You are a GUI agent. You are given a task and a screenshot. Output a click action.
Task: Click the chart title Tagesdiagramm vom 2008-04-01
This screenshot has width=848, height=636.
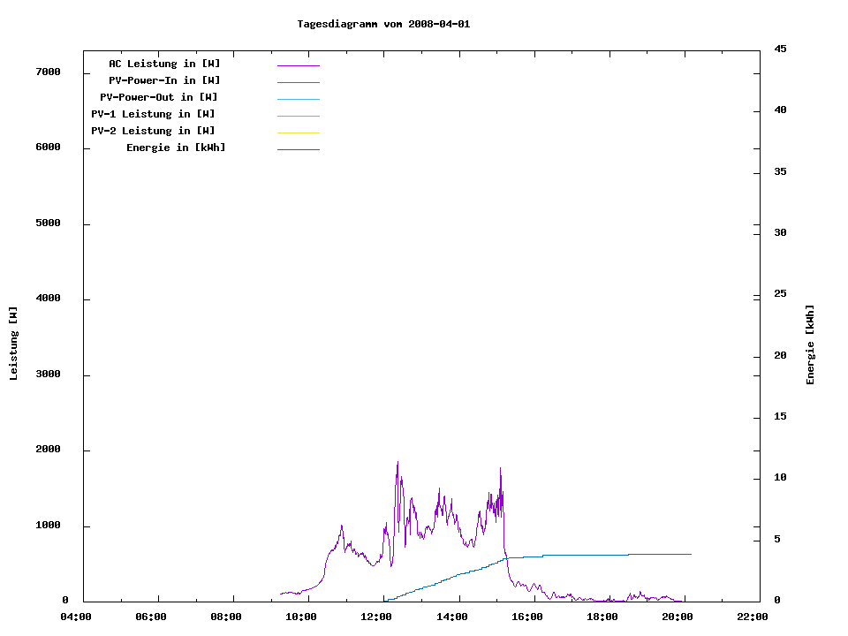point(383,24)
